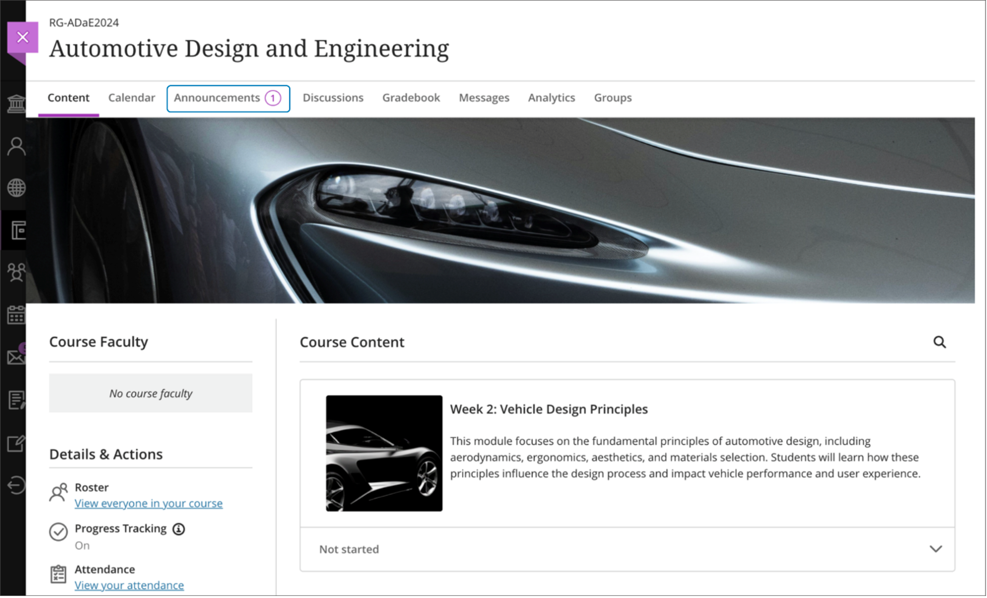Select View your attendance link
The width and height of the screenshot is (987, 598).
(x=129, y=585)
